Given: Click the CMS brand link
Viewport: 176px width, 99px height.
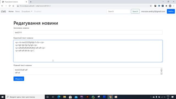Looking at the screenshot, I should click(4, 12).
